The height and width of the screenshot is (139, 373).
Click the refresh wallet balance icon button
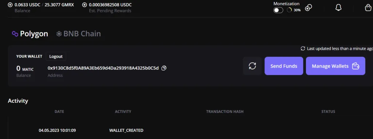pyautogui.click(x=252, y=66)
